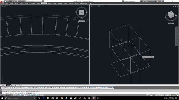Click the search binoculars icon
The image size is (179, 100).
coord(142,1)
